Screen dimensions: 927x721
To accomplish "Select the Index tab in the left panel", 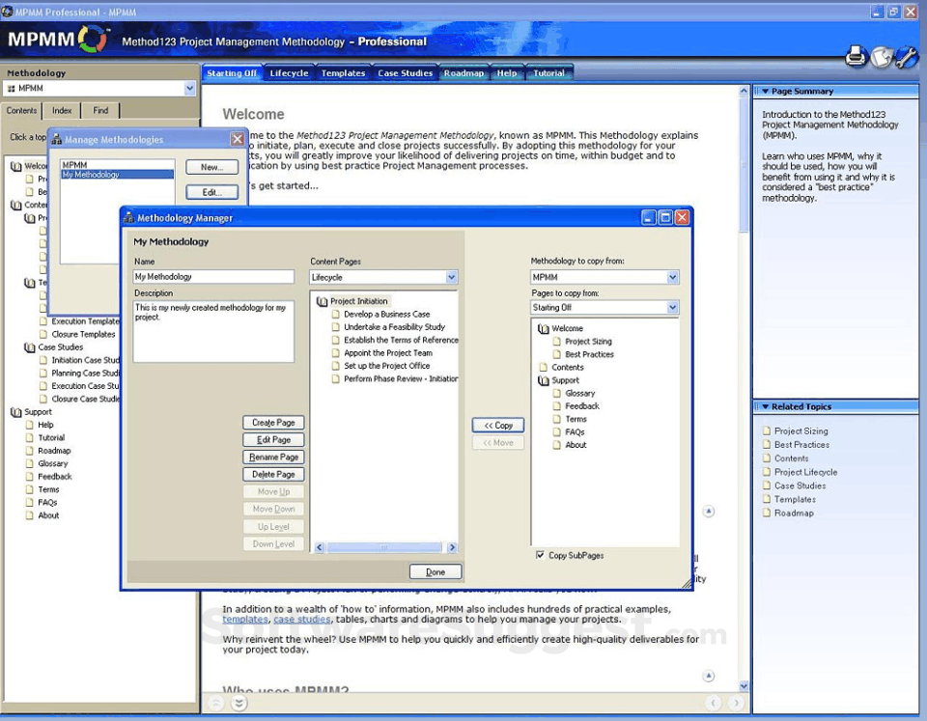I will pos(61,110).
